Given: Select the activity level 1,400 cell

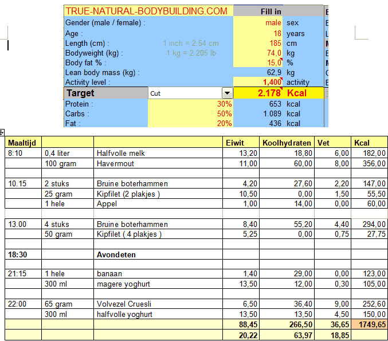Looking at the screenshot, I should pos(258,83).
